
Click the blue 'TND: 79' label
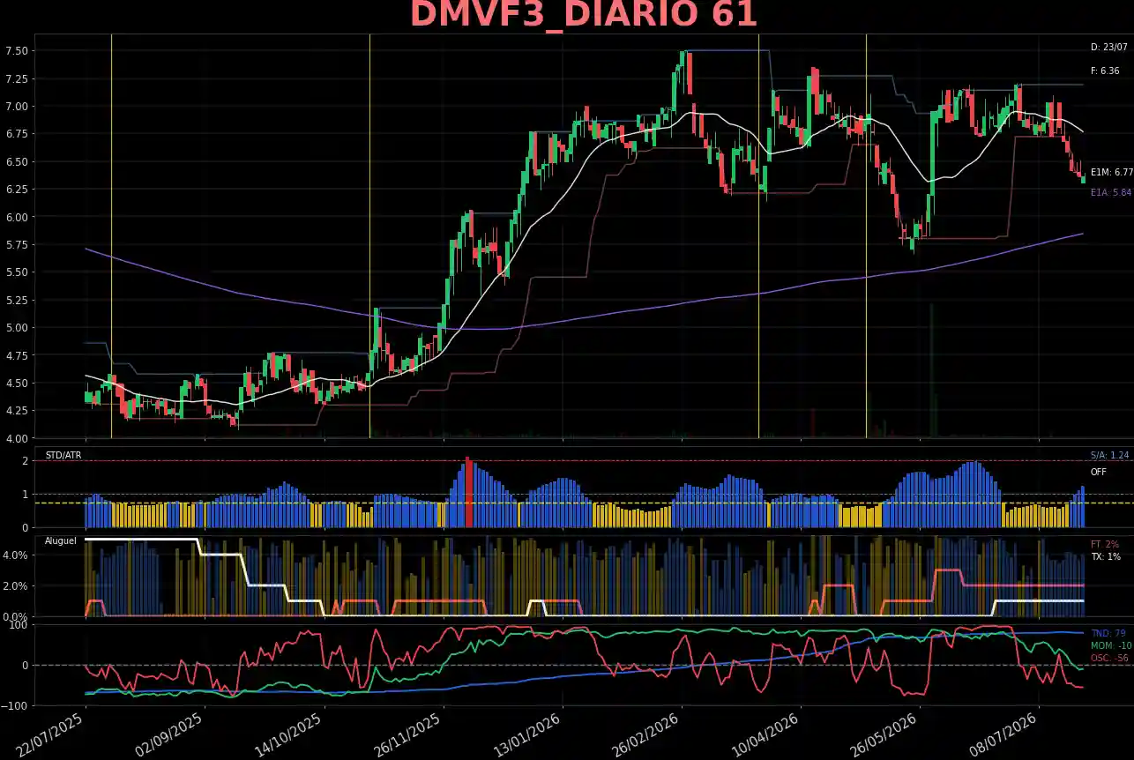(x=1108, y=634)
